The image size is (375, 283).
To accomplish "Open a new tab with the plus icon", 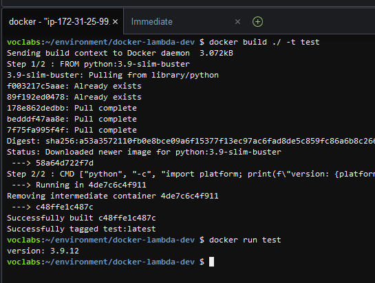I will (257, 22).
